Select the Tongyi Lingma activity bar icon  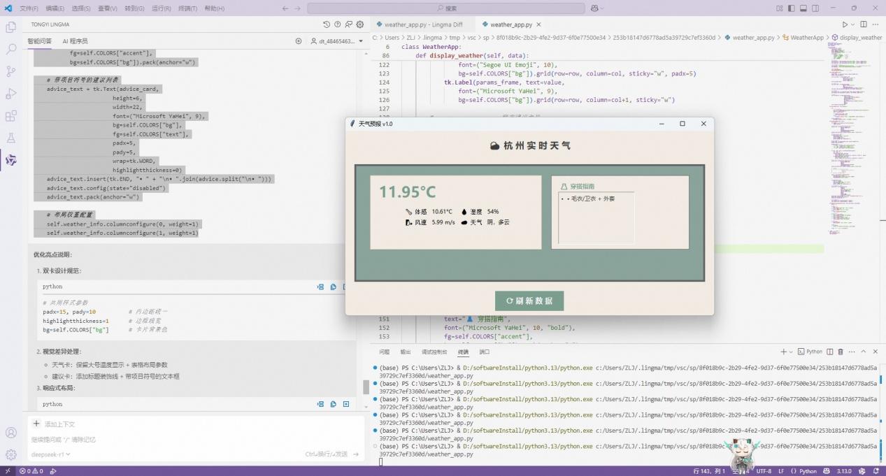(x=10, y=160)
